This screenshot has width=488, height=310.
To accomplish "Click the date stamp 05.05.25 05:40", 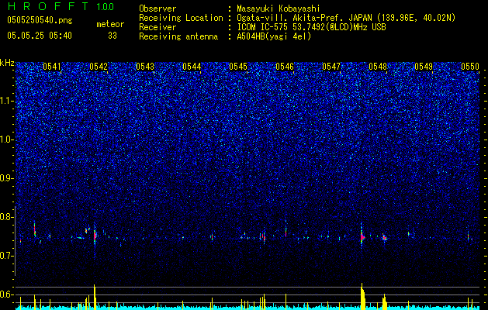I will 40,36.
